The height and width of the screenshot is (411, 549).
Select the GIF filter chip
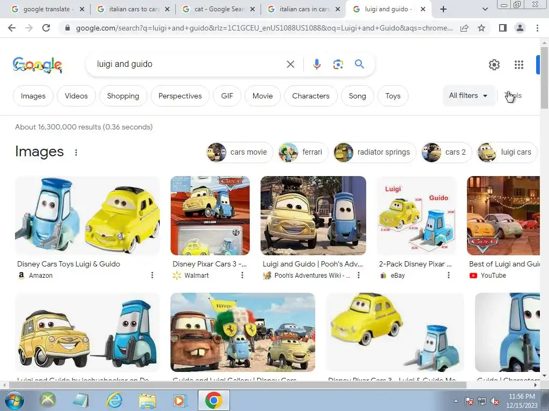pyautogui.click(x=227, y=96)
